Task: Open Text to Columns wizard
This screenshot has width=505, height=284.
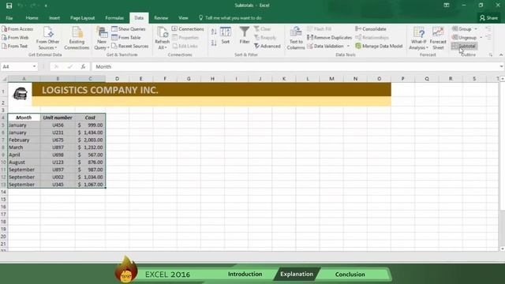Action: (296, 38)
